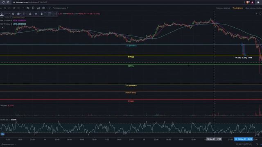Click the crosshair target icon in toolbar

coord(49,8)
